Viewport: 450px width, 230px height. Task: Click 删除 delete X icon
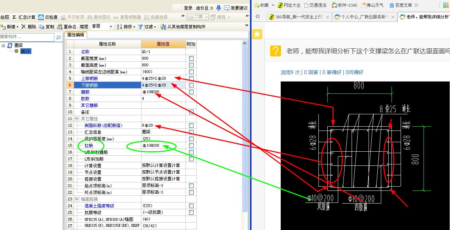24,26
